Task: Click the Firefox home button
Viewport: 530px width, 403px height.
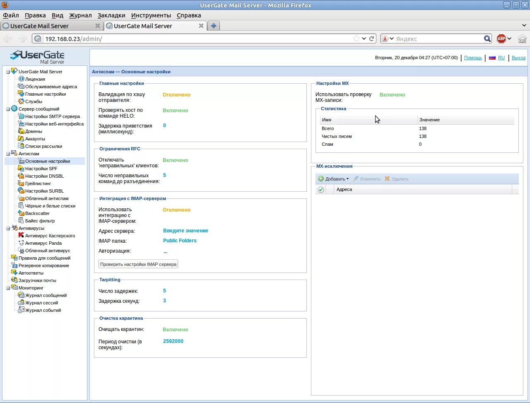Action: coord(522,39)
